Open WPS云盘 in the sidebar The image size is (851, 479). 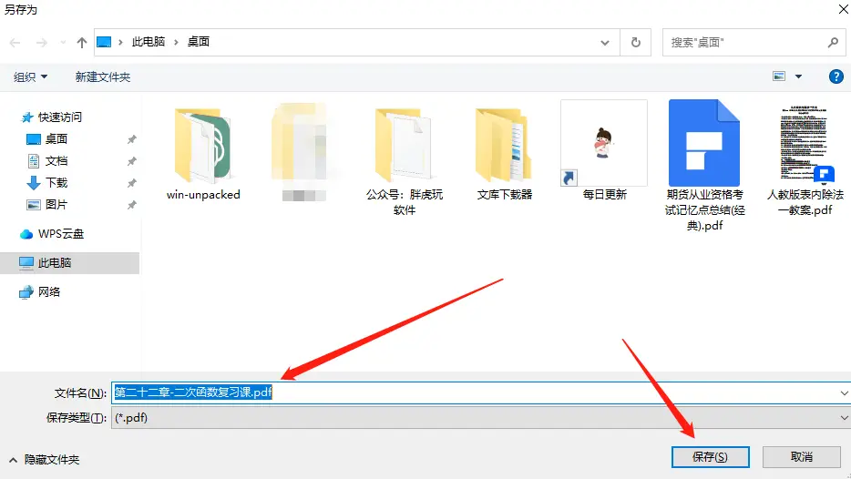(52, 234)
